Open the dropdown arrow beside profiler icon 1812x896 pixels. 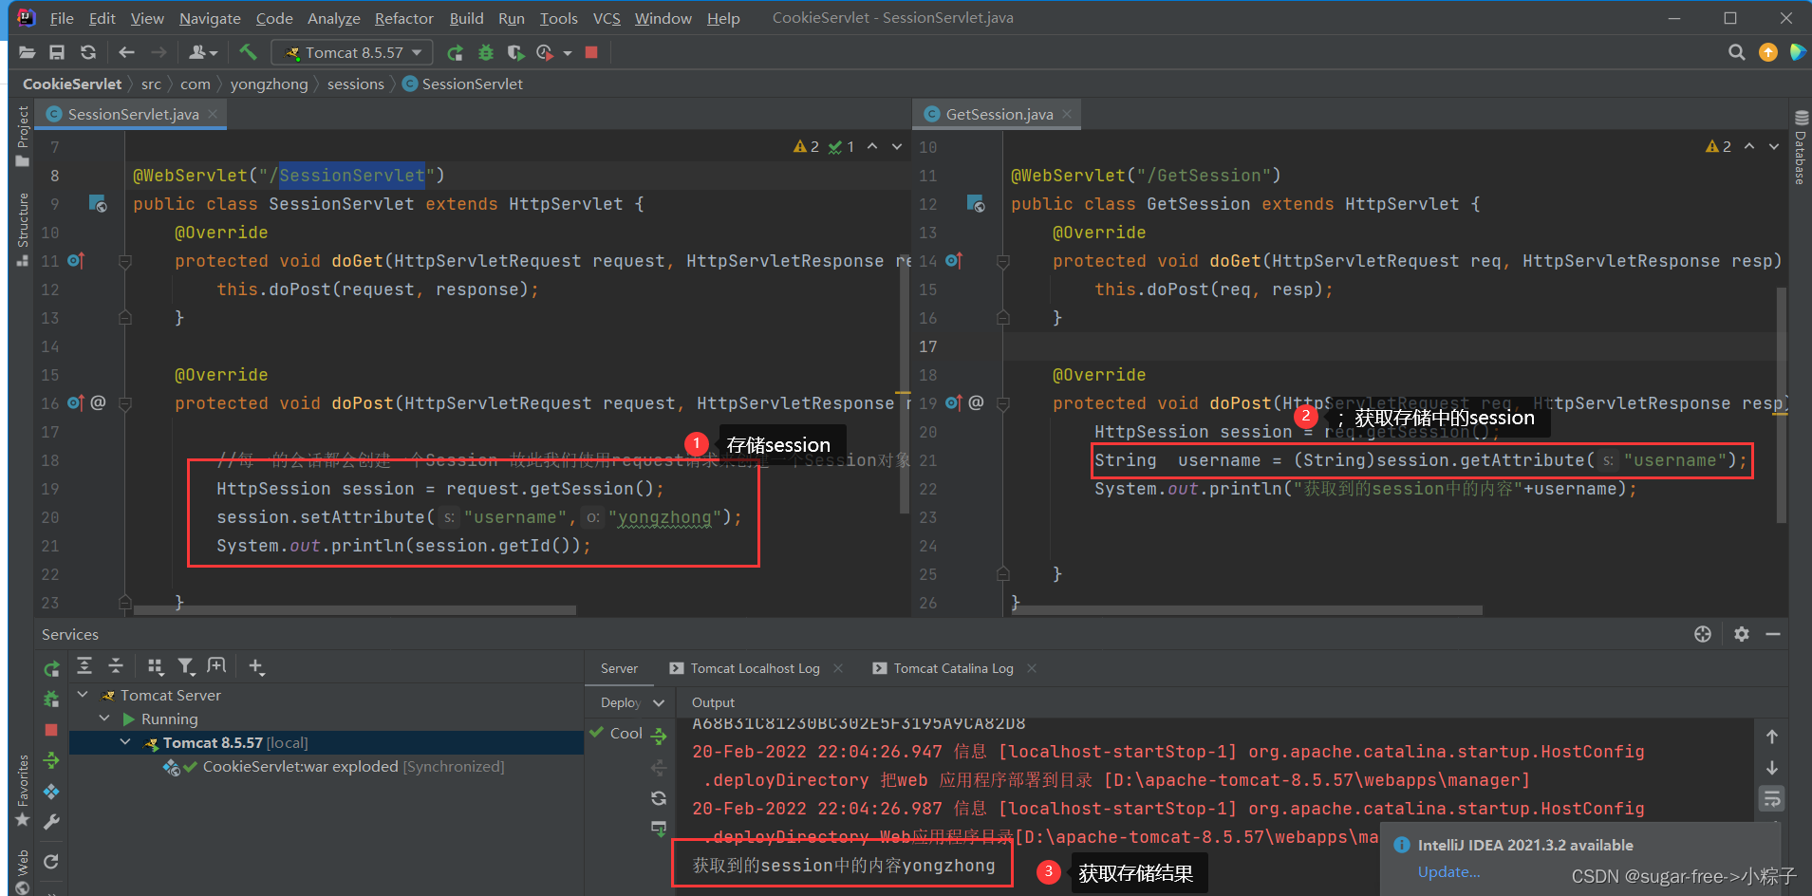tap(568, 53)
